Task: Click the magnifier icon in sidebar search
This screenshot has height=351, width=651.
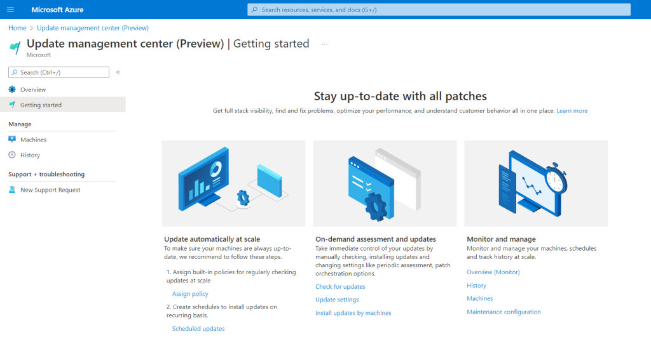Action: coord(15,72)
